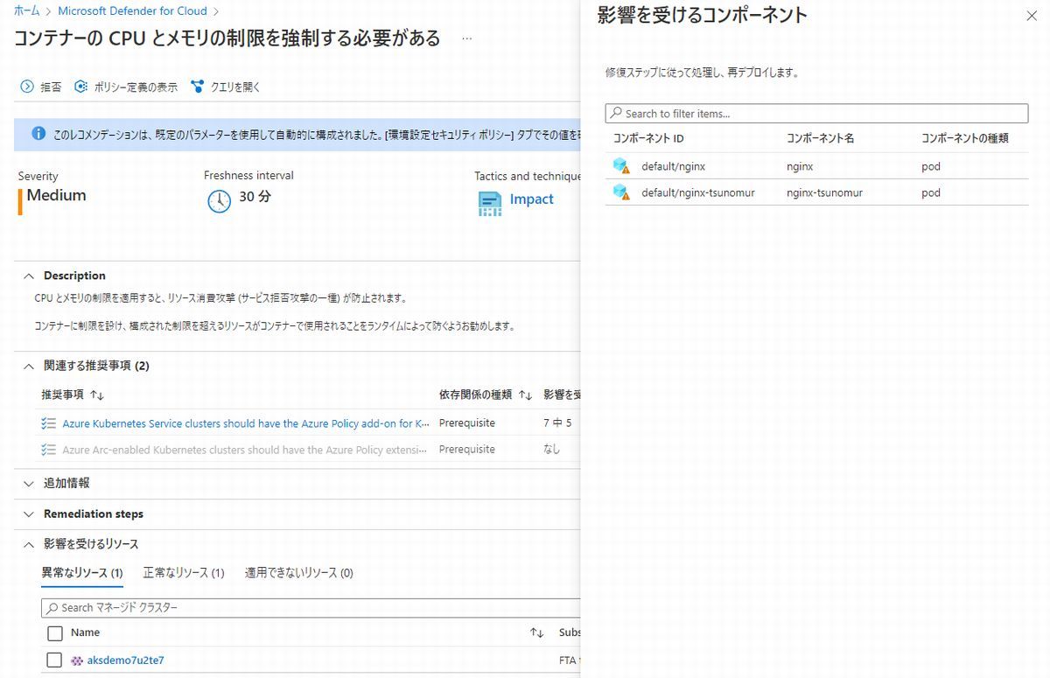Image resolution: width=1050 pixels, height=678 pixels.
Task: Click the info icon in blue banner
Action: coord(38,134)
